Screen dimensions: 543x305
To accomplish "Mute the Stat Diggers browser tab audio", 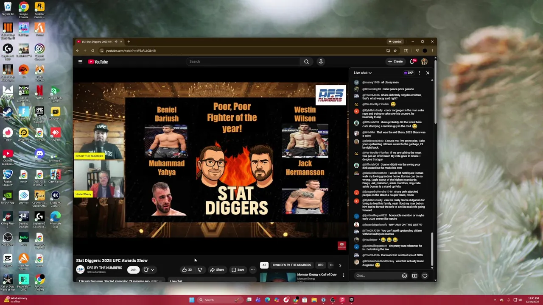I will (116, 42).
